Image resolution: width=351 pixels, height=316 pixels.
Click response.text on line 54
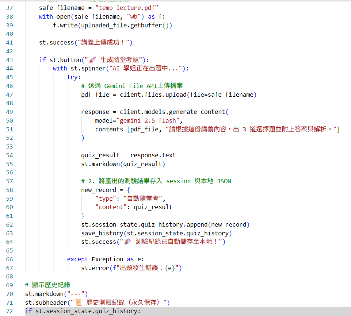(153, 155)
